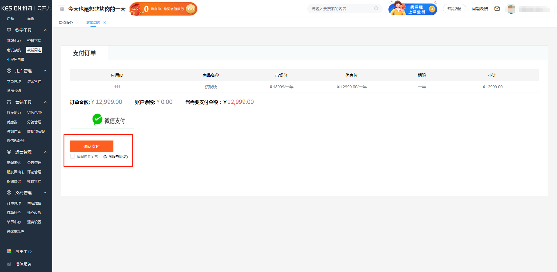
Task: Open 小程序直播 in sidebar
Action: click(x=16, y=60)
